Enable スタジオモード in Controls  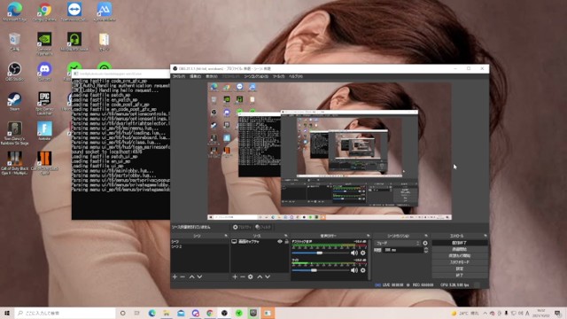(460, 262)
